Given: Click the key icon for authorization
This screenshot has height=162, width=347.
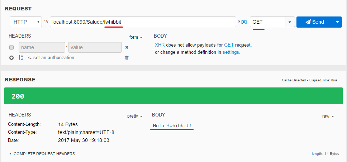Looking at the screenshot, I should click(x=30, y=58).
